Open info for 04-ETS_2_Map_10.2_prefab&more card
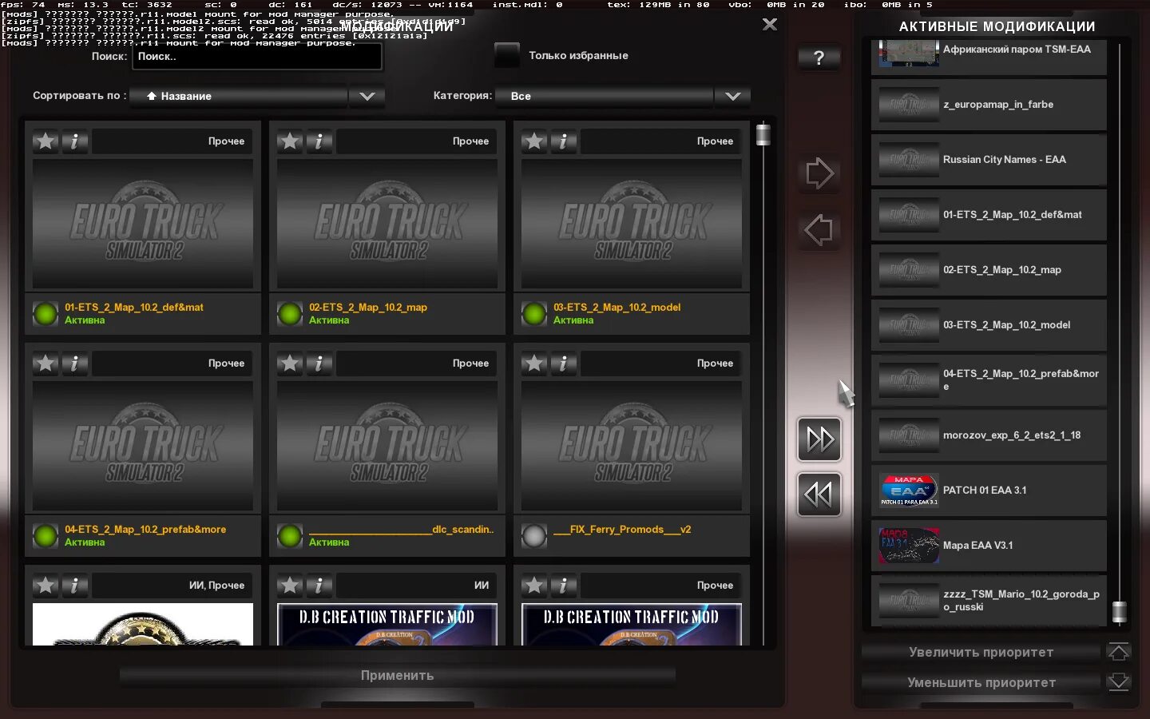The image size is (1150, 719). click(74, 363)
